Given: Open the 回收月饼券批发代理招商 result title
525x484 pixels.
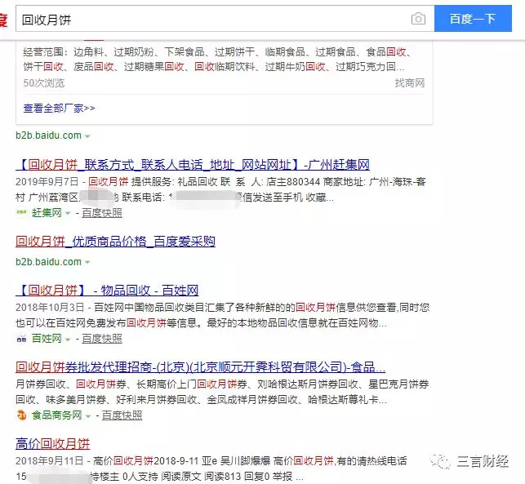Looking at the screenshot, I should tap(200, 366).
